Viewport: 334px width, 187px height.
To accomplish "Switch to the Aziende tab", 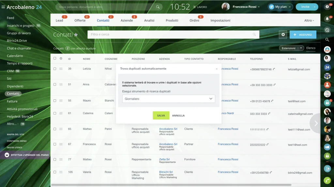I will click(x=127, y=21).
